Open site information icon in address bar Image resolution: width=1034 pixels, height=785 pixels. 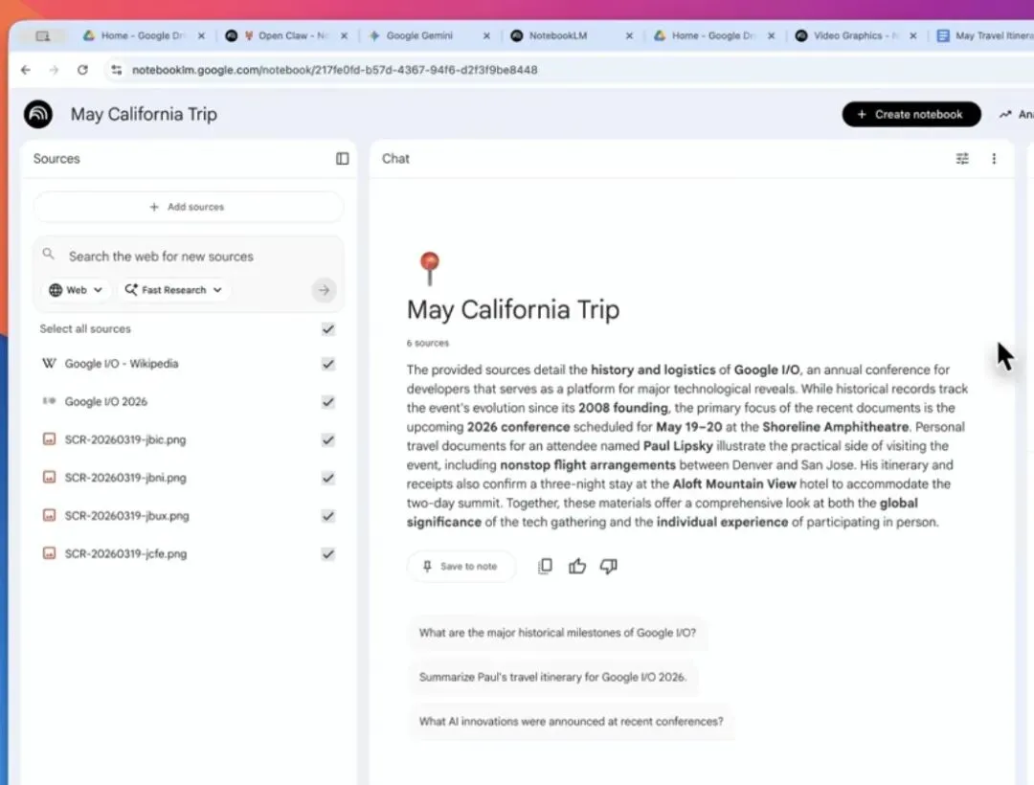pos(117,70)
